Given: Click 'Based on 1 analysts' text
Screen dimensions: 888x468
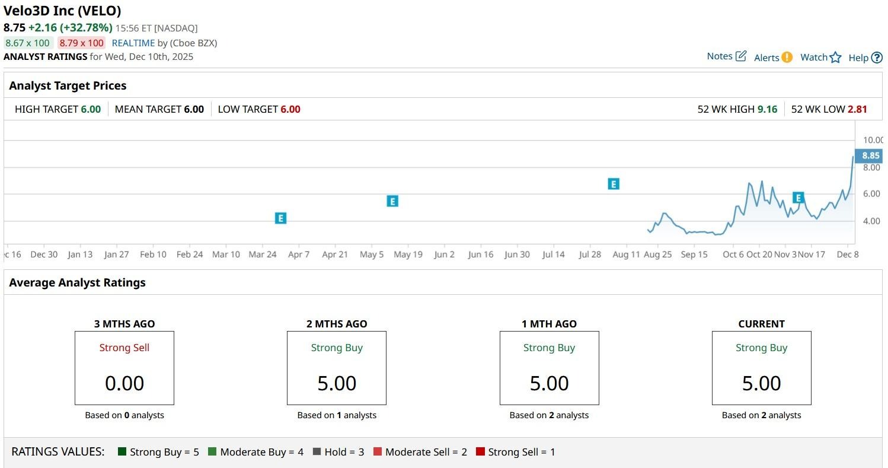Looking at the screenshot, I should tap(337, 415).
